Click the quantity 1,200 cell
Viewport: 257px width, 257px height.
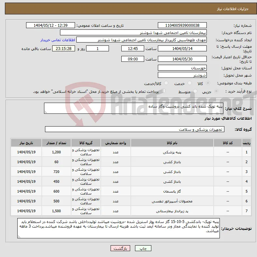[x=56, y=152]
